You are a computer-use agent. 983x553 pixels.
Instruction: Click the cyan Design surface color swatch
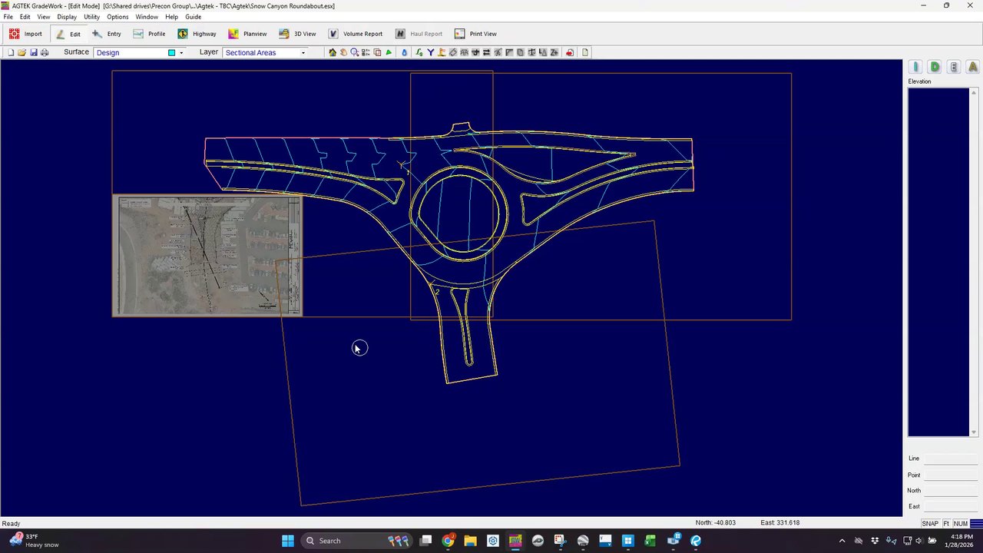click(x=172, y=52)
